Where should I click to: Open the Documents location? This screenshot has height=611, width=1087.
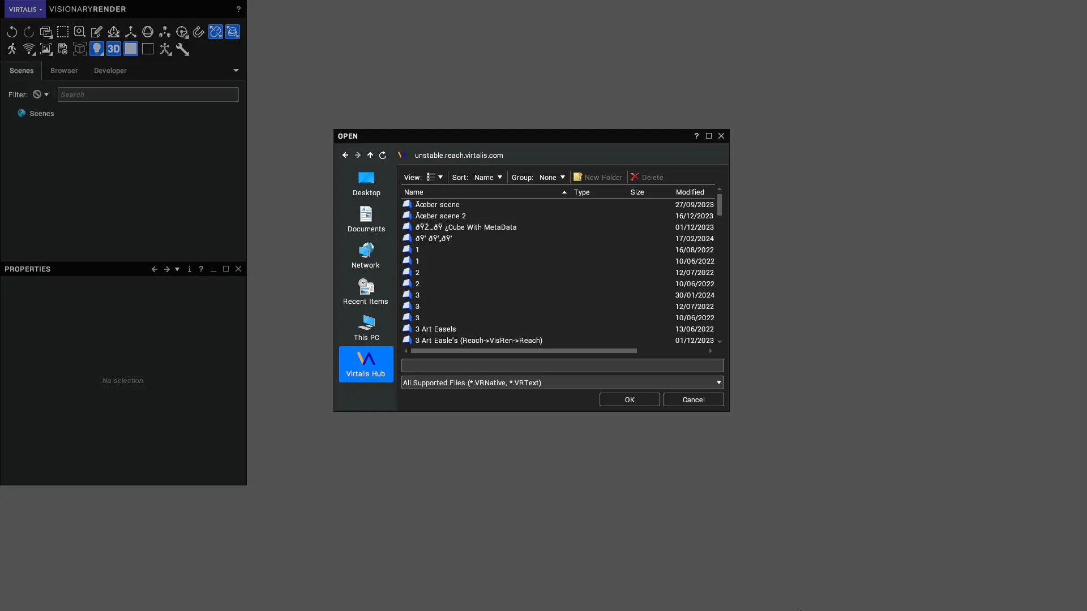point(366,220)
